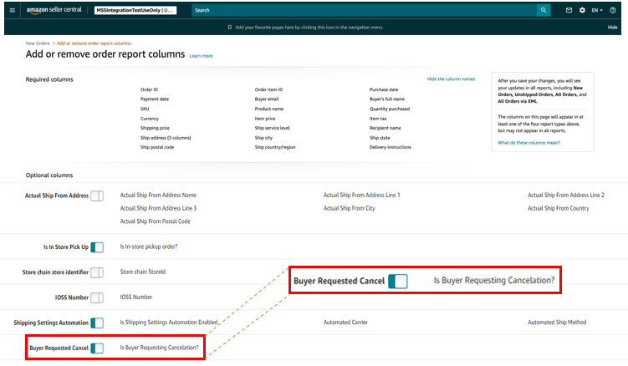Click the bookmark icon in favorites bar
This screenshot has height=366, width=628.
click(230, 27)
